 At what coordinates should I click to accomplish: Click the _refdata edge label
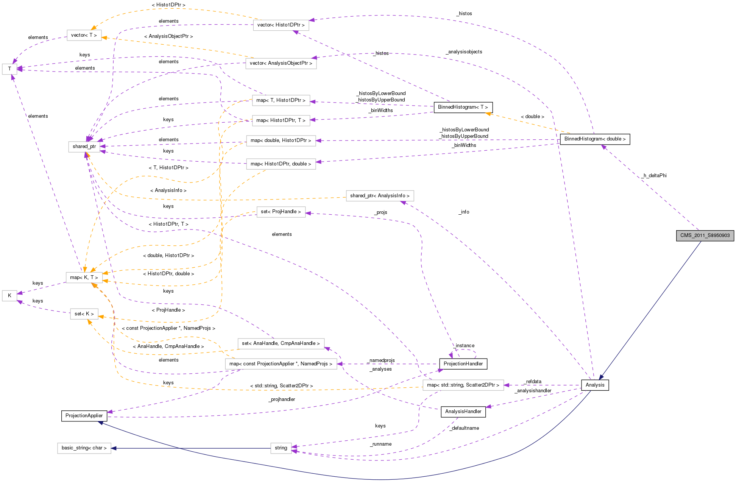(532, 382)
